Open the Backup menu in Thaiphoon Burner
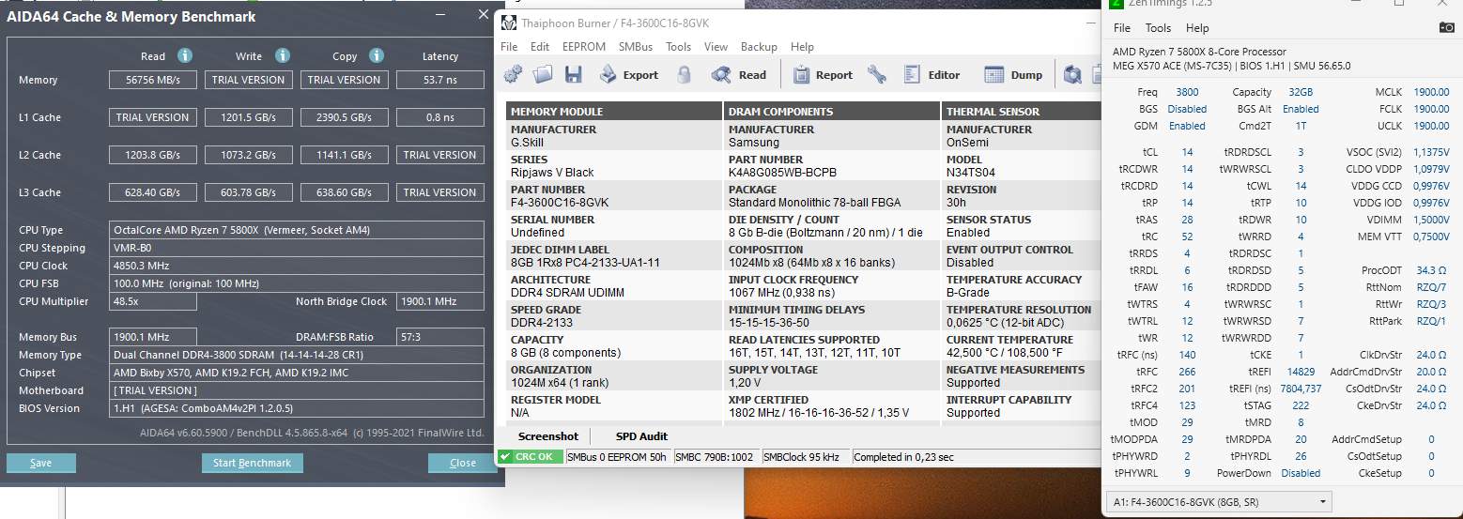1463x519 pixels. pos(759,47)
